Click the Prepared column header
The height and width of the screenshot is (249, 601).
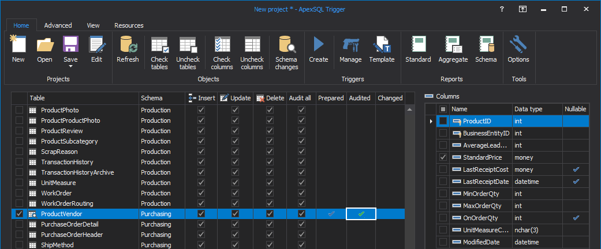coord(331,98)
